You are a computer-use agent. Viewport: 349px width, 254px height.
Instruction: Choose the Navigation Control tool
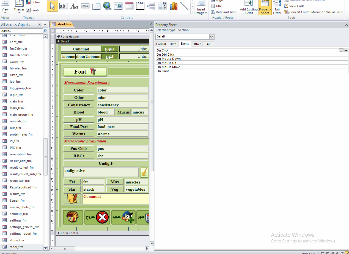pyautogui.click(x=129, y=6)
